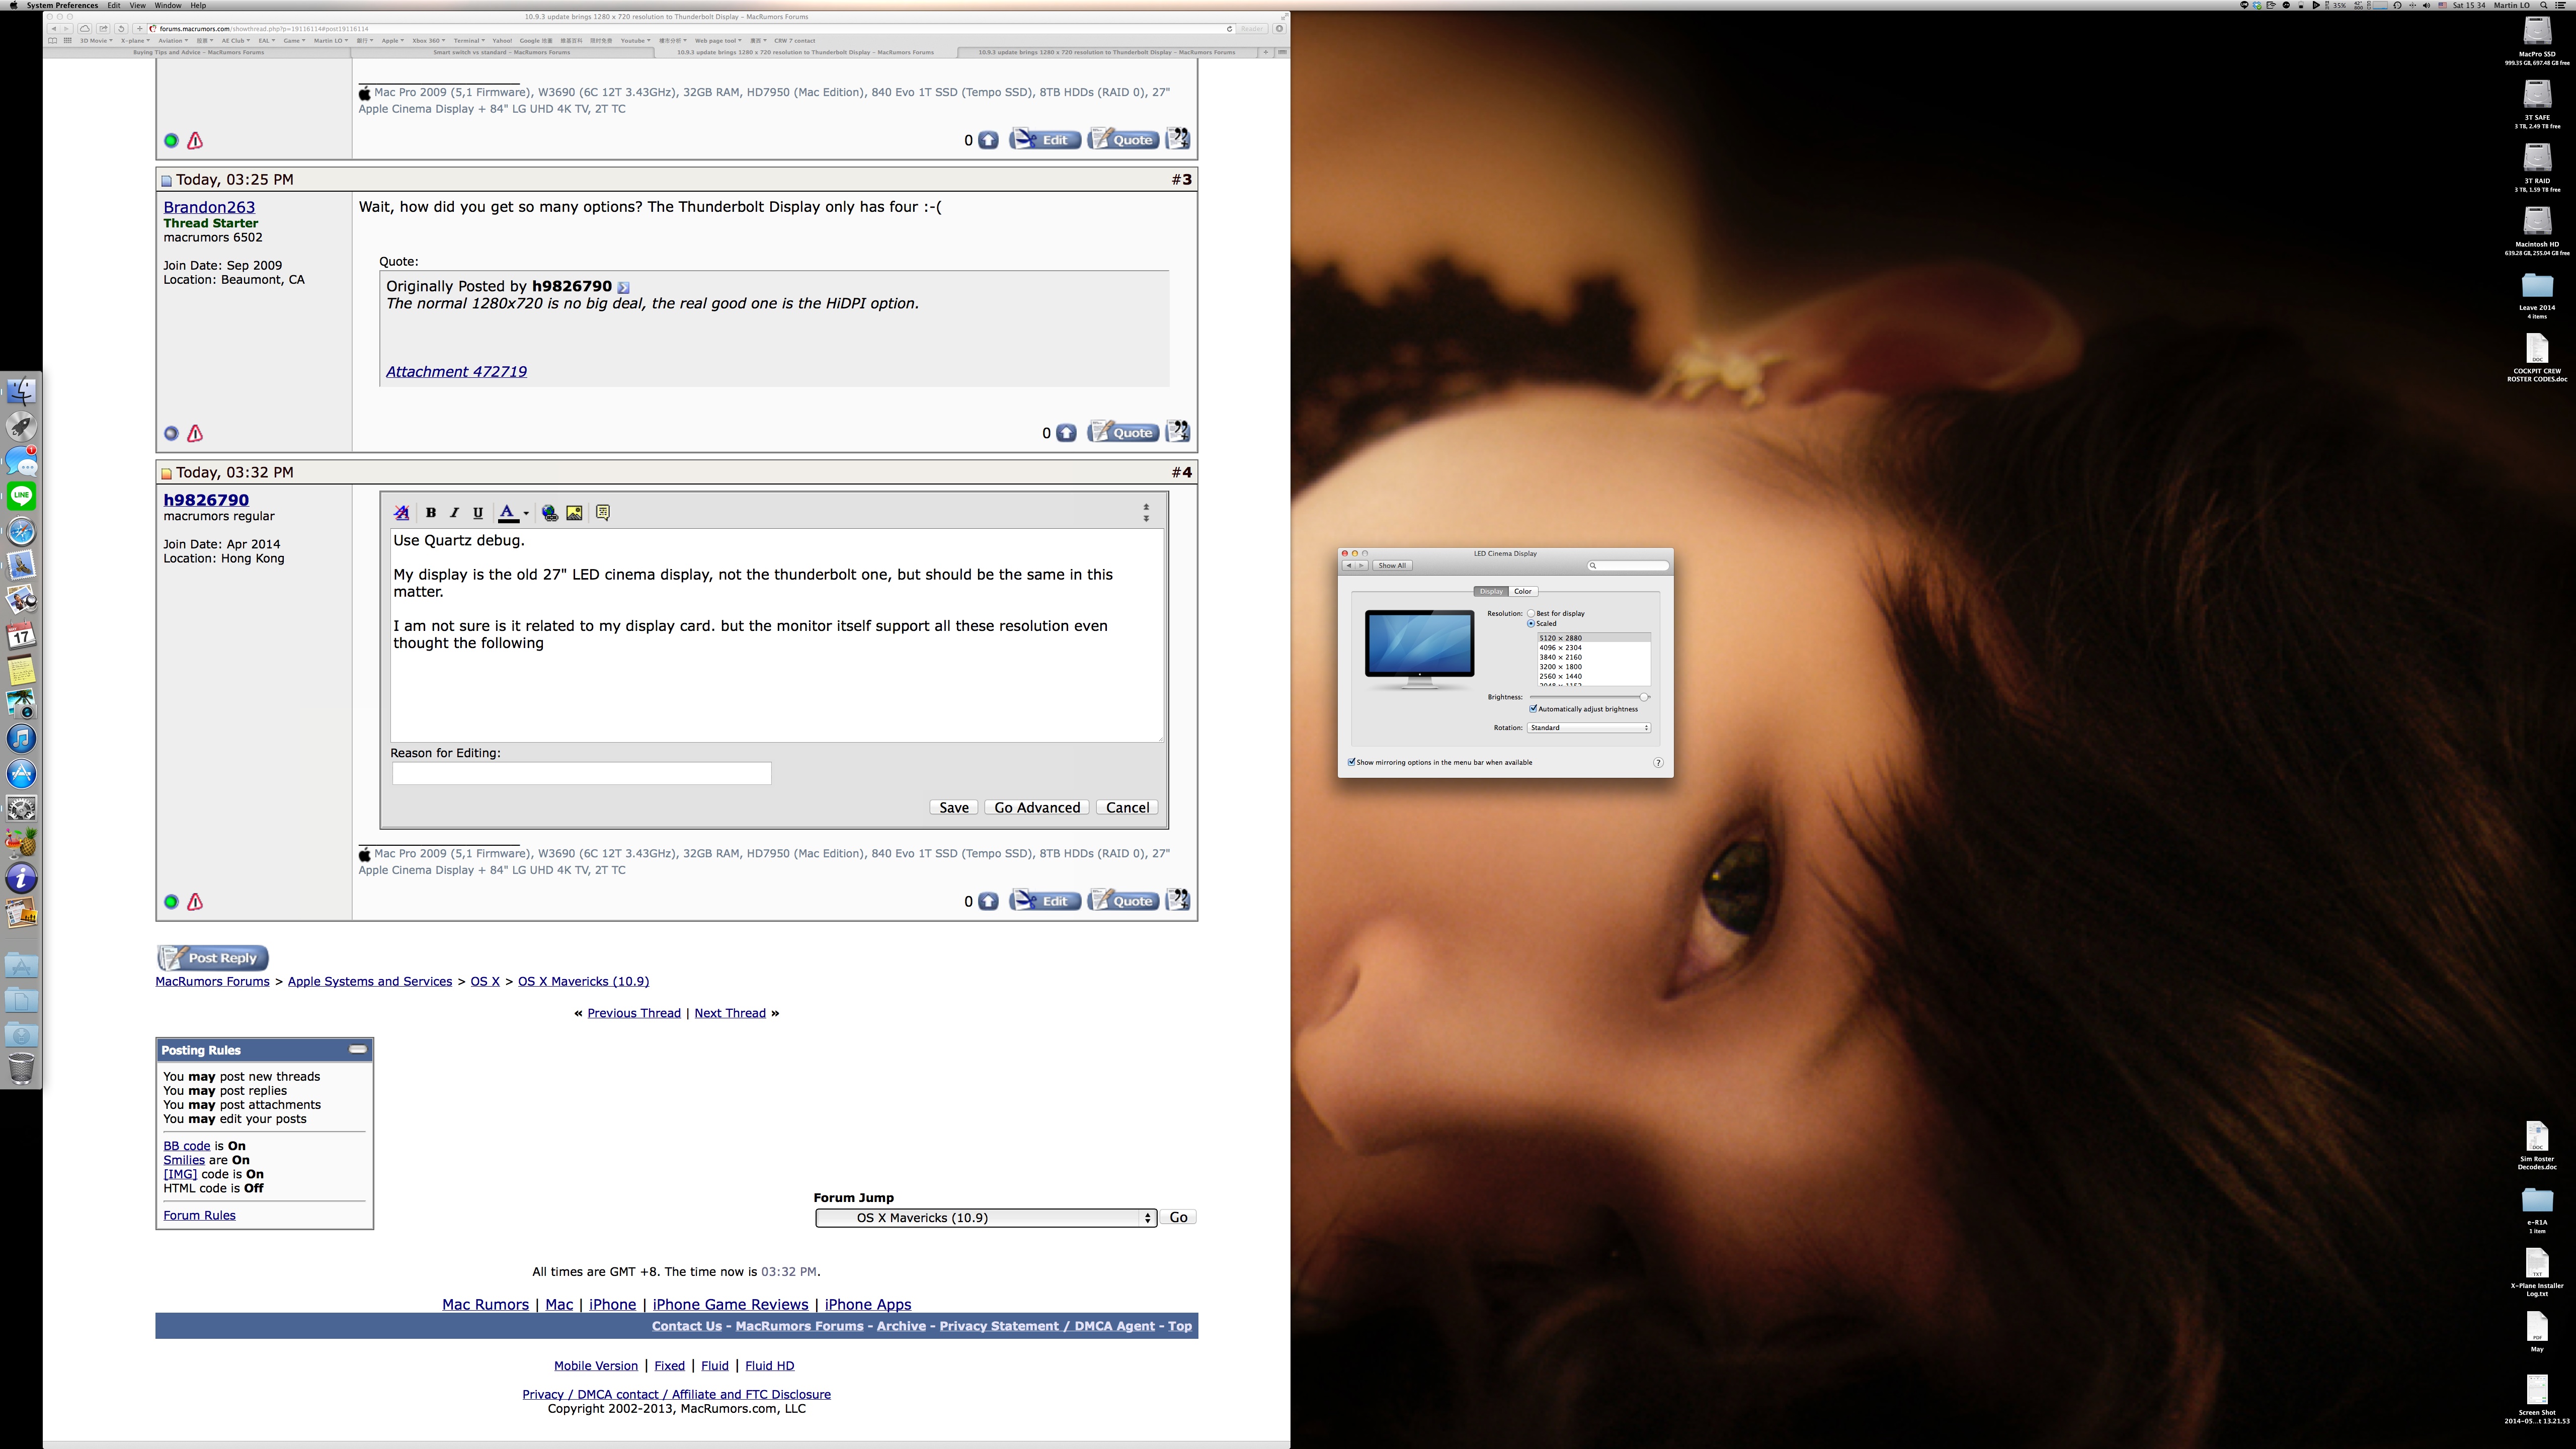Select Best for display radio button
This screenshot has height=1449, width=2576.
(1531, 613)
